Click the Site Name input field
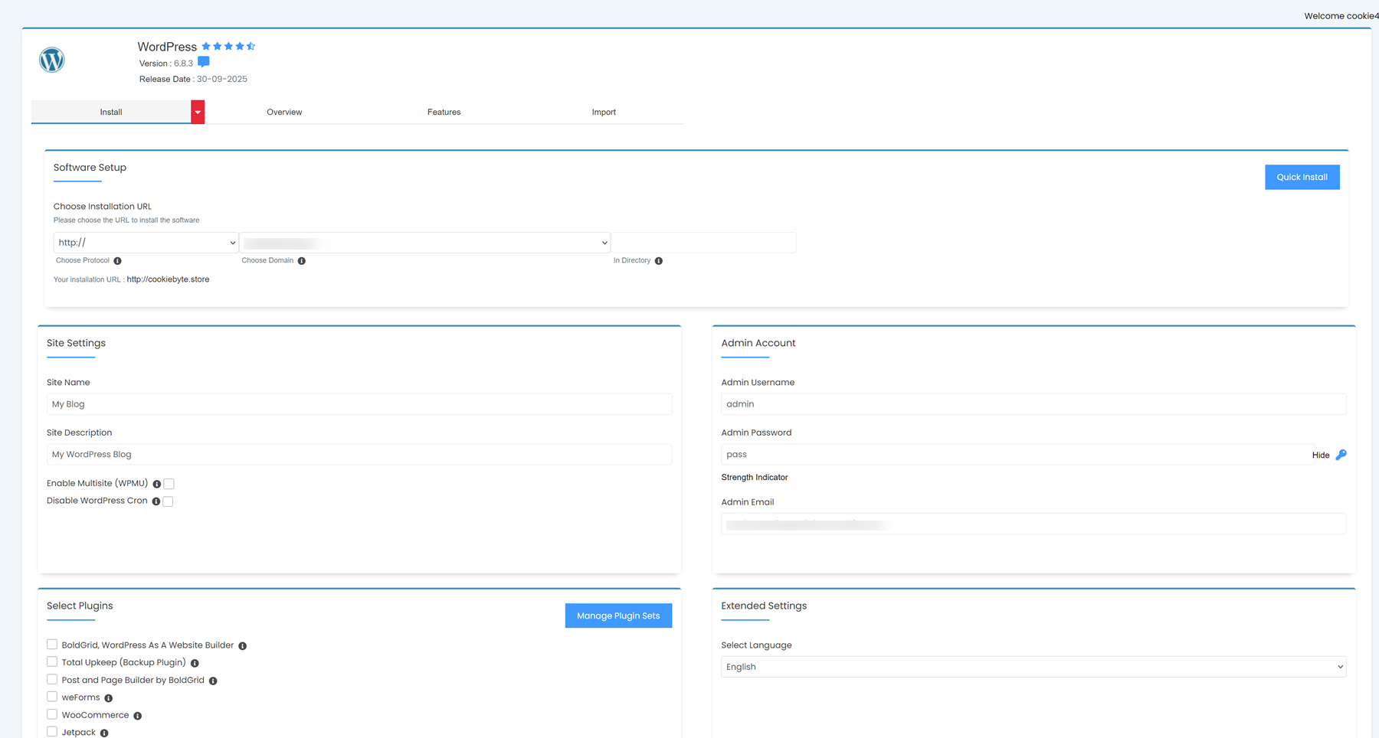The height and width of the screenshot is (738, 1379). 359,404
